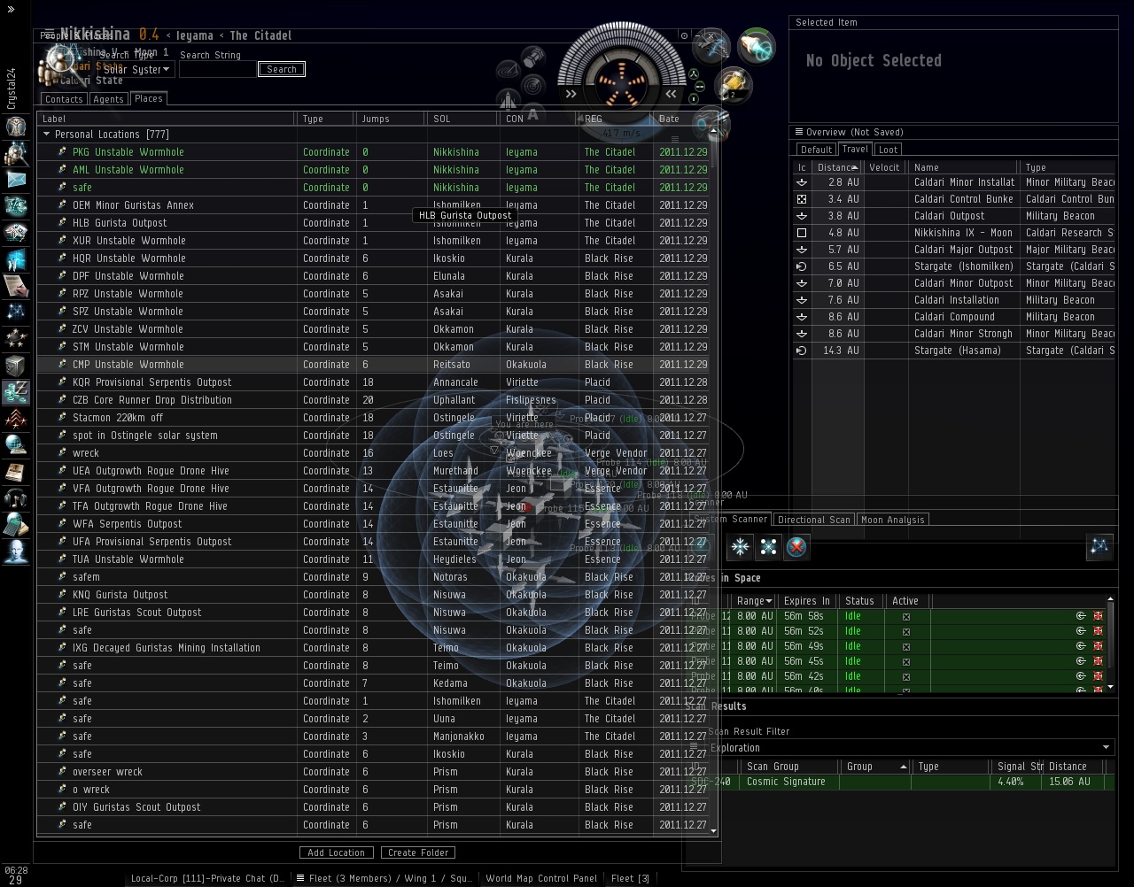The height and width of the screenshot is (887, 1134).
Task: Click the red chevrons icon in Neocom
Action: click(x=16, y=419)
